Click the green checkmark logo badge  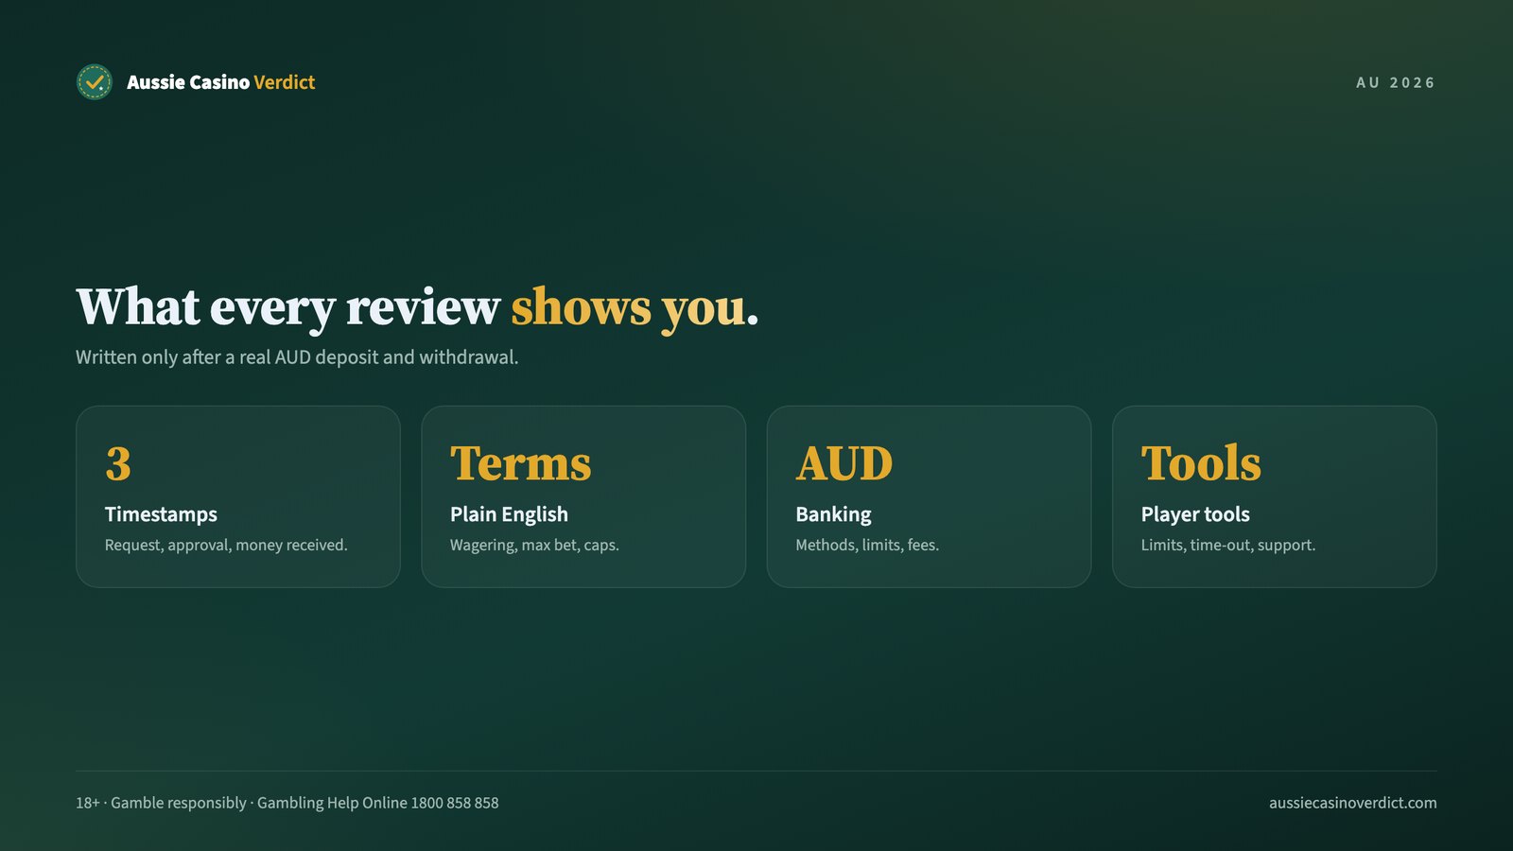click(94, 82)
